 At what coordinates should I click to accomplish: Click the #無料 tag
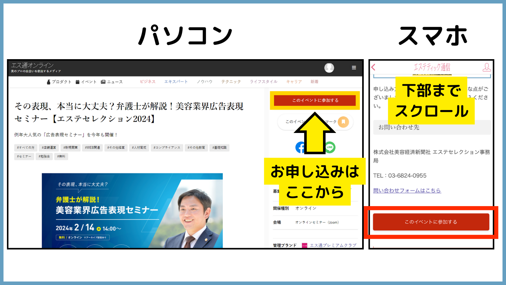61,156
